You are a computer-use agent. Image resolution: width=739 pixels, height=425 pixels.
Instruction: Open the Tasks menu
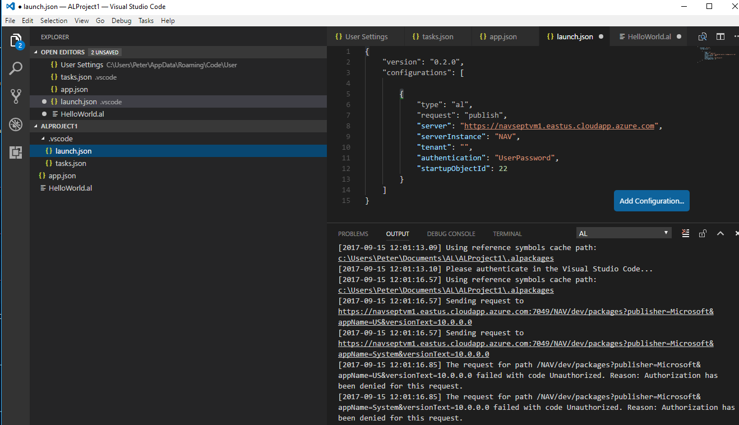[146, 21]
